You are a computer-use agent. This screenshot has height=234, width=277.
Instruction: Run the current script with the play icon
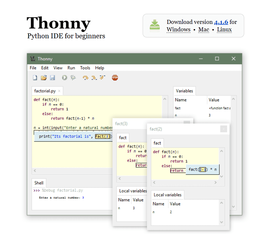64,78
